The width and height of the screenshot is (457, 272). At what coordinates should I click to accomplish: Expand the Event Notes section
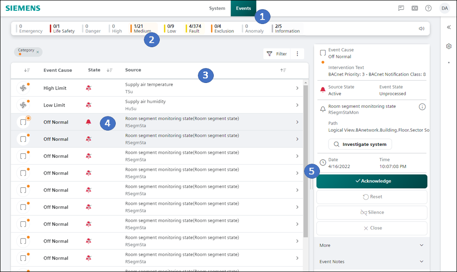[x=371, y=262]
